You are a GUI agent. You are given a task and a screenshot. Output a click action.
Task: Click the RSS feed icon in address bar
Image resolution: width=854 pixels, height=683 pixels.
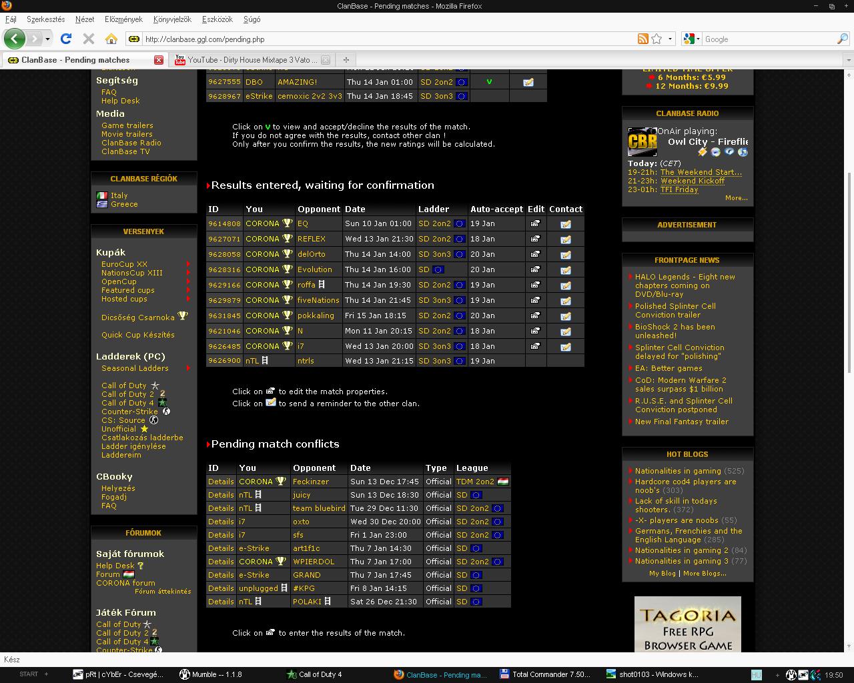click(x=643, y=39)
